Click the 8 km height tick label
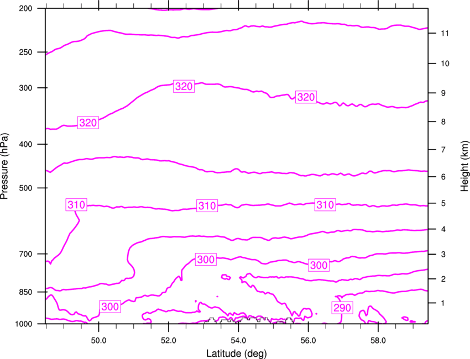Image resolution: width=470 pixels, height=359 pixels. pyautogui.click(x=443, y=122)
